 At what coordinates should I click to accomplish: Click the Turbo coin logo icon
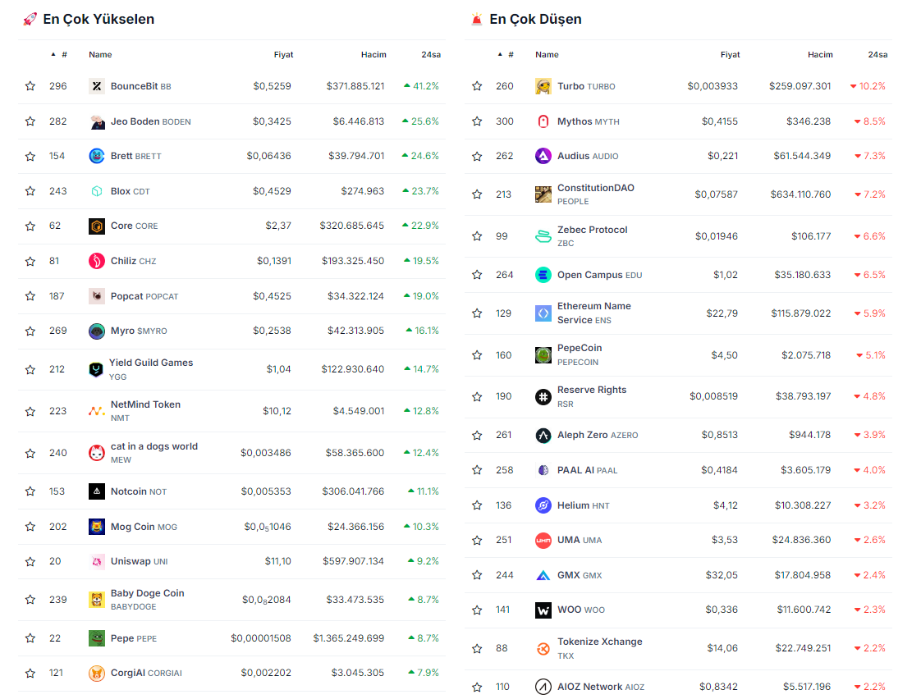(x=543, y=86)
